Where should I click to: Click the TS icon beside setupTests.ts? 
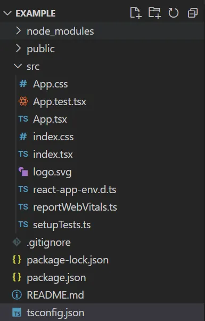23,224
